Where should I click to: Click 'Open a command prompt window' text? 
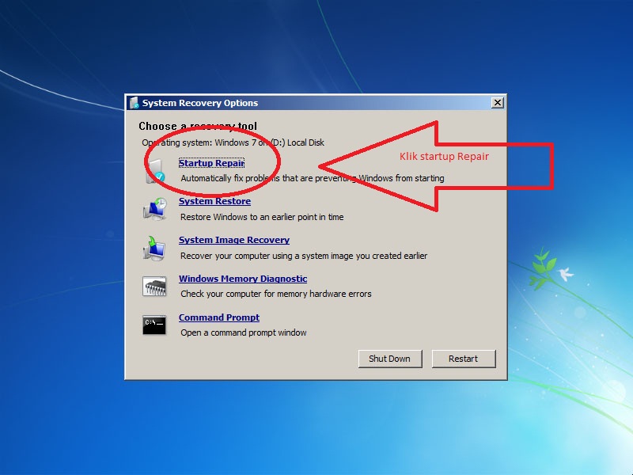(244, 332)
